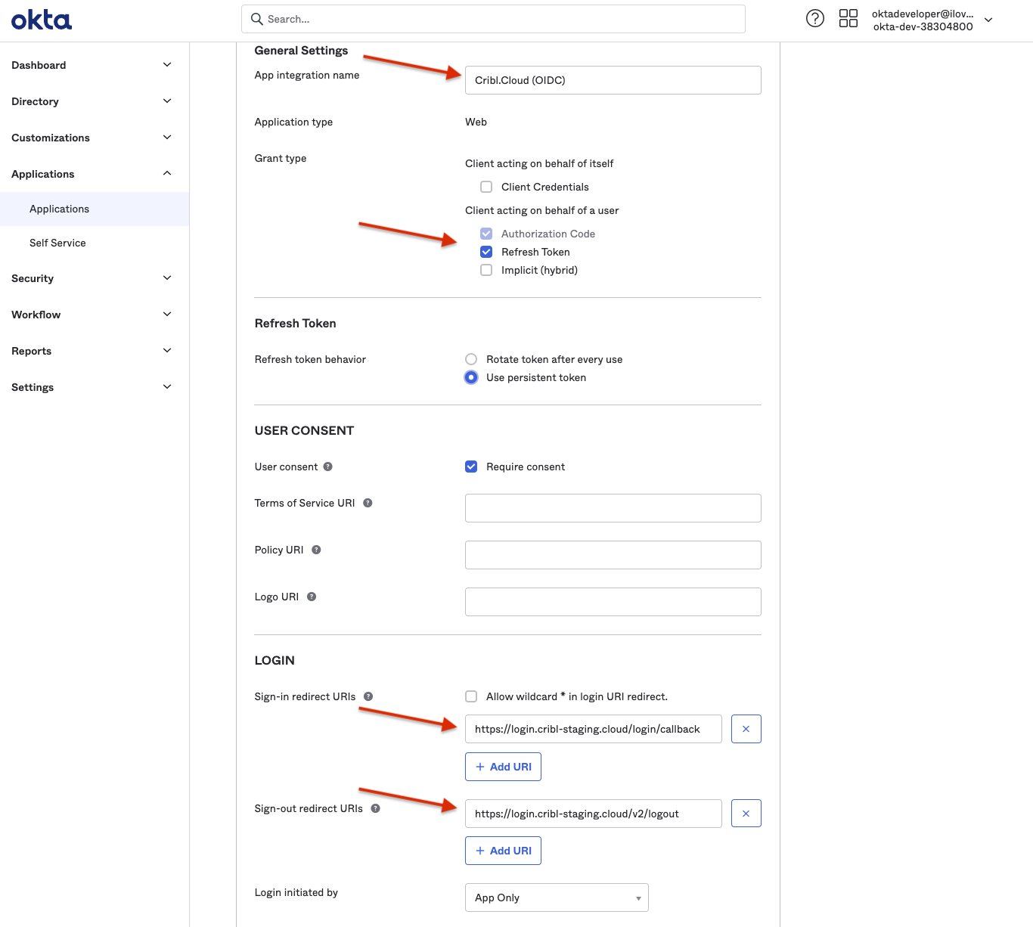Click the sign-out logout URI field

[594, 814]
